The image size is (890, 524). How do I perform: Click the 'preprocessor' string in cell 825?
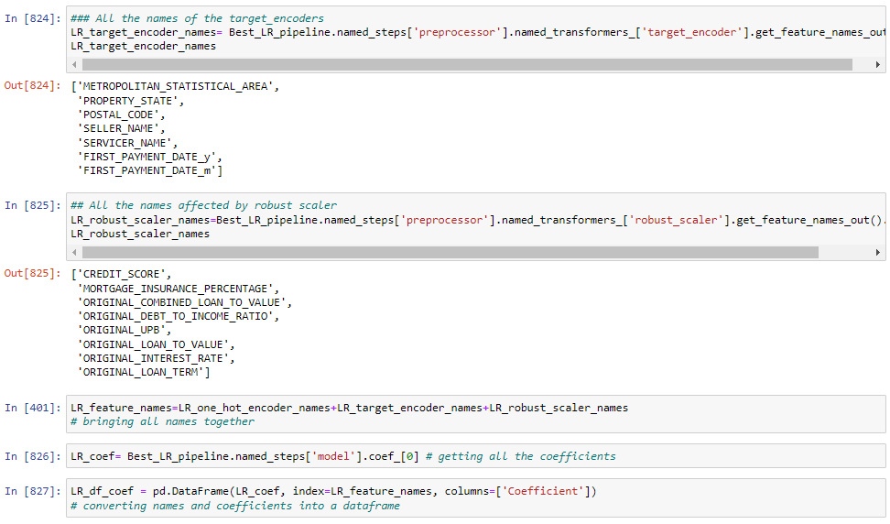click(445, 220)
